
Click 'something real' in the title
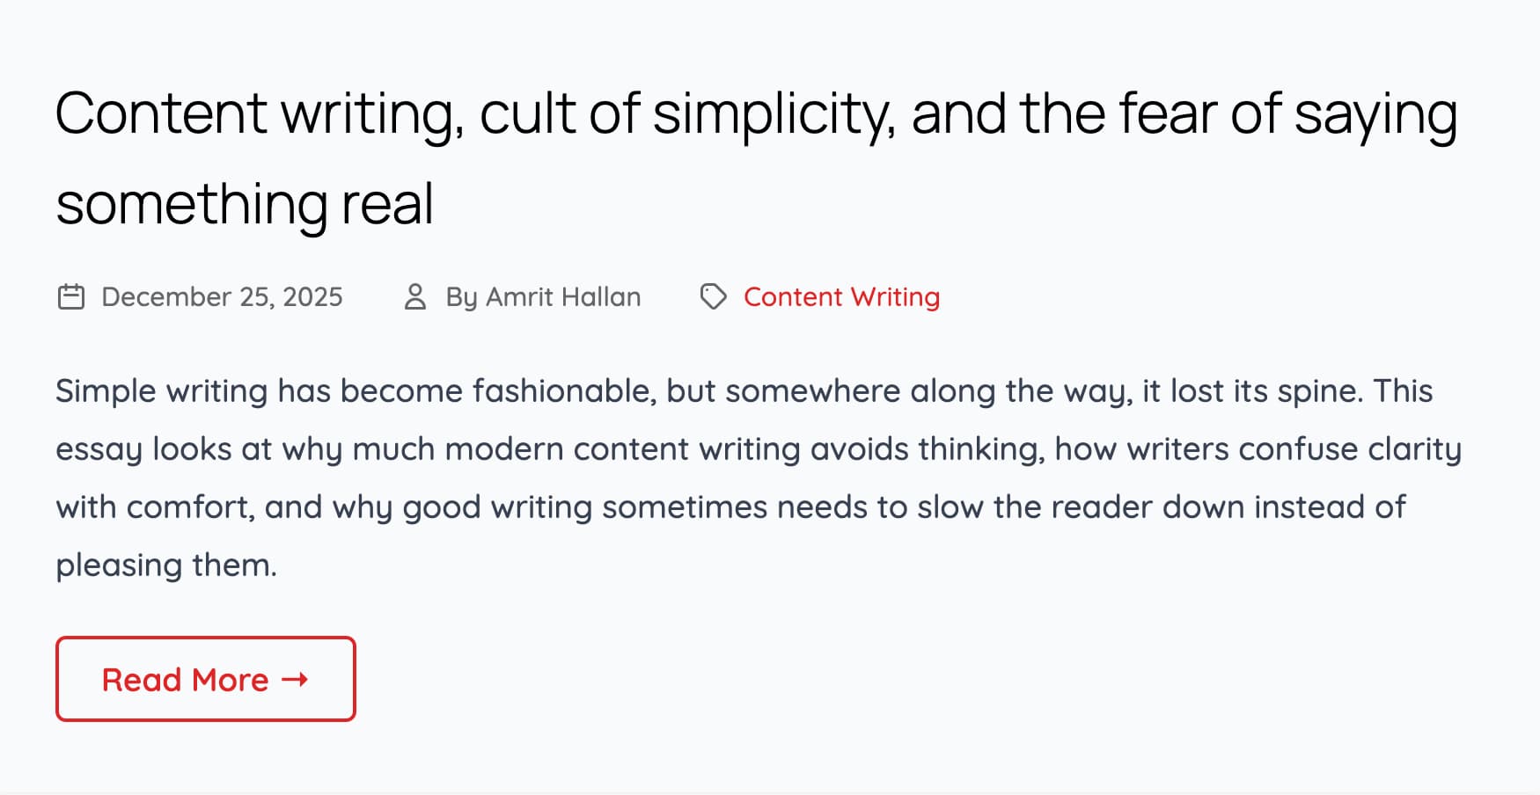pos(245,204)
